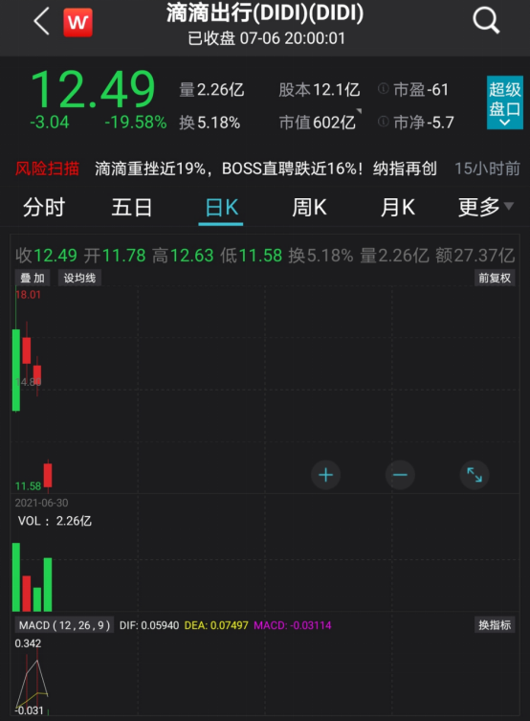Zoom out the chart with minus icon

(400, 475)
